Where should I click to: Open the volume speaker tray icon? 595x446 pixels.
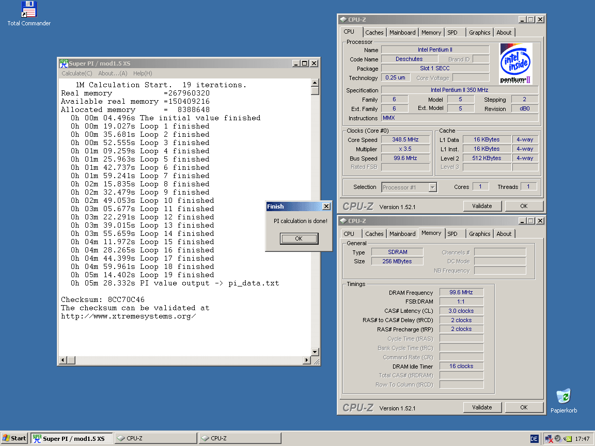pos(558,439)
